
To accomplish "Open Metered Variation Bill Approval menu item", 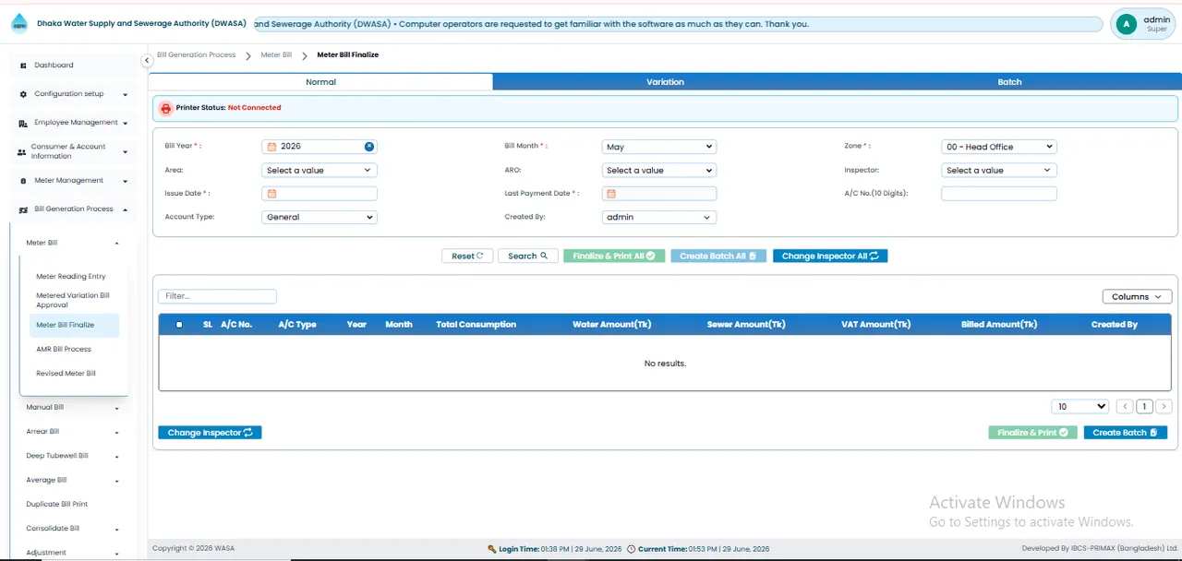I will click(73, 301).
